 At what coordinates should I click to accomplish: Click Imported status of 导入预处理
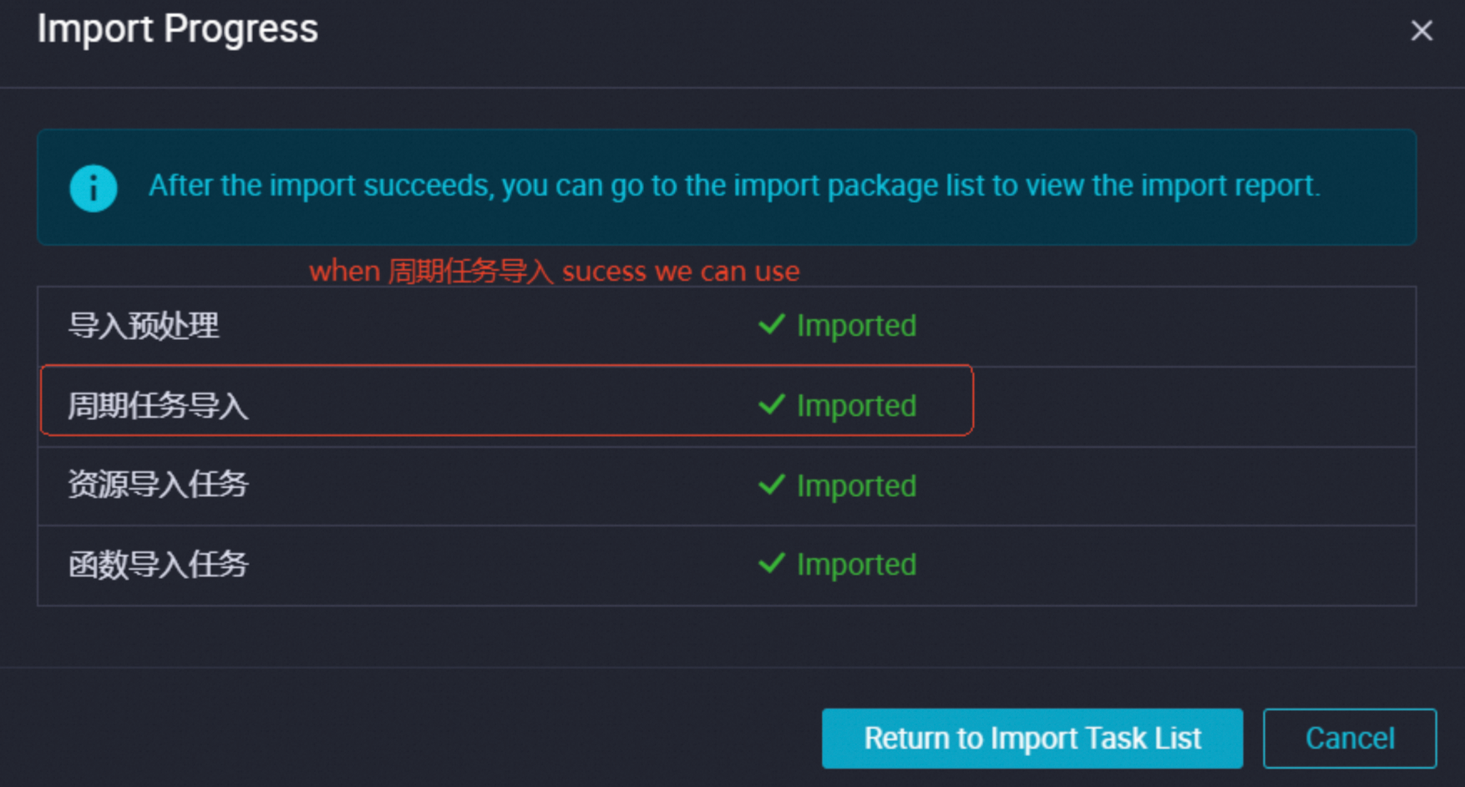coord(856,326)
